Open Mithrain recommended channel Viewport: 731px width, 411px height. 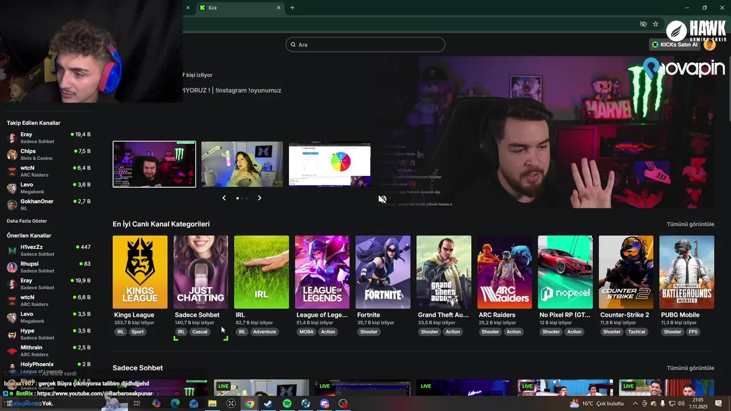(49, 350)
